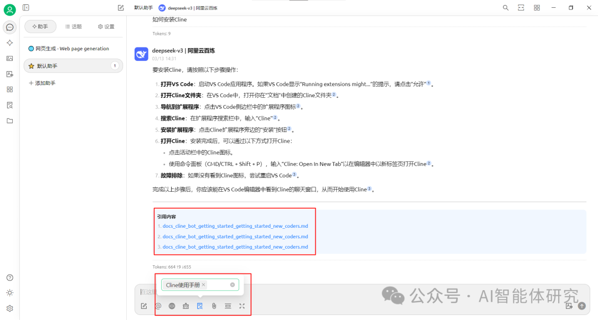
Task: Click the translate icon next to send
Action: pos(569,306)
